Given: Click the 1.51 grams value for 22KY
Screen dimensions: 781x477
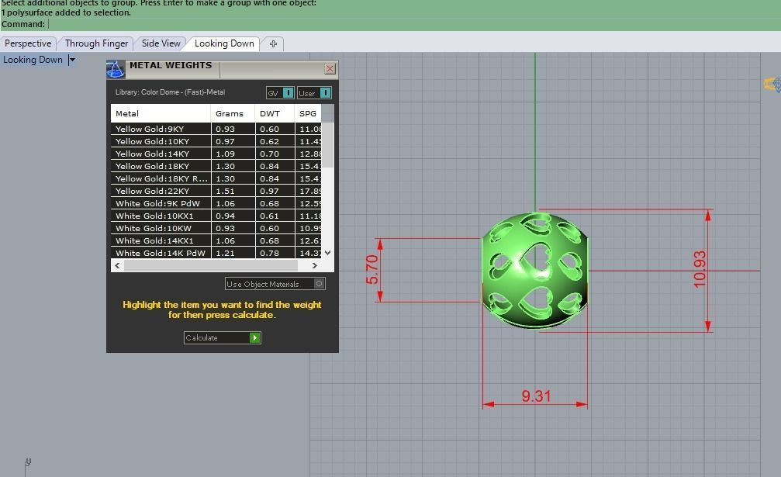Looking at the screenshot, I should point(225,192).
